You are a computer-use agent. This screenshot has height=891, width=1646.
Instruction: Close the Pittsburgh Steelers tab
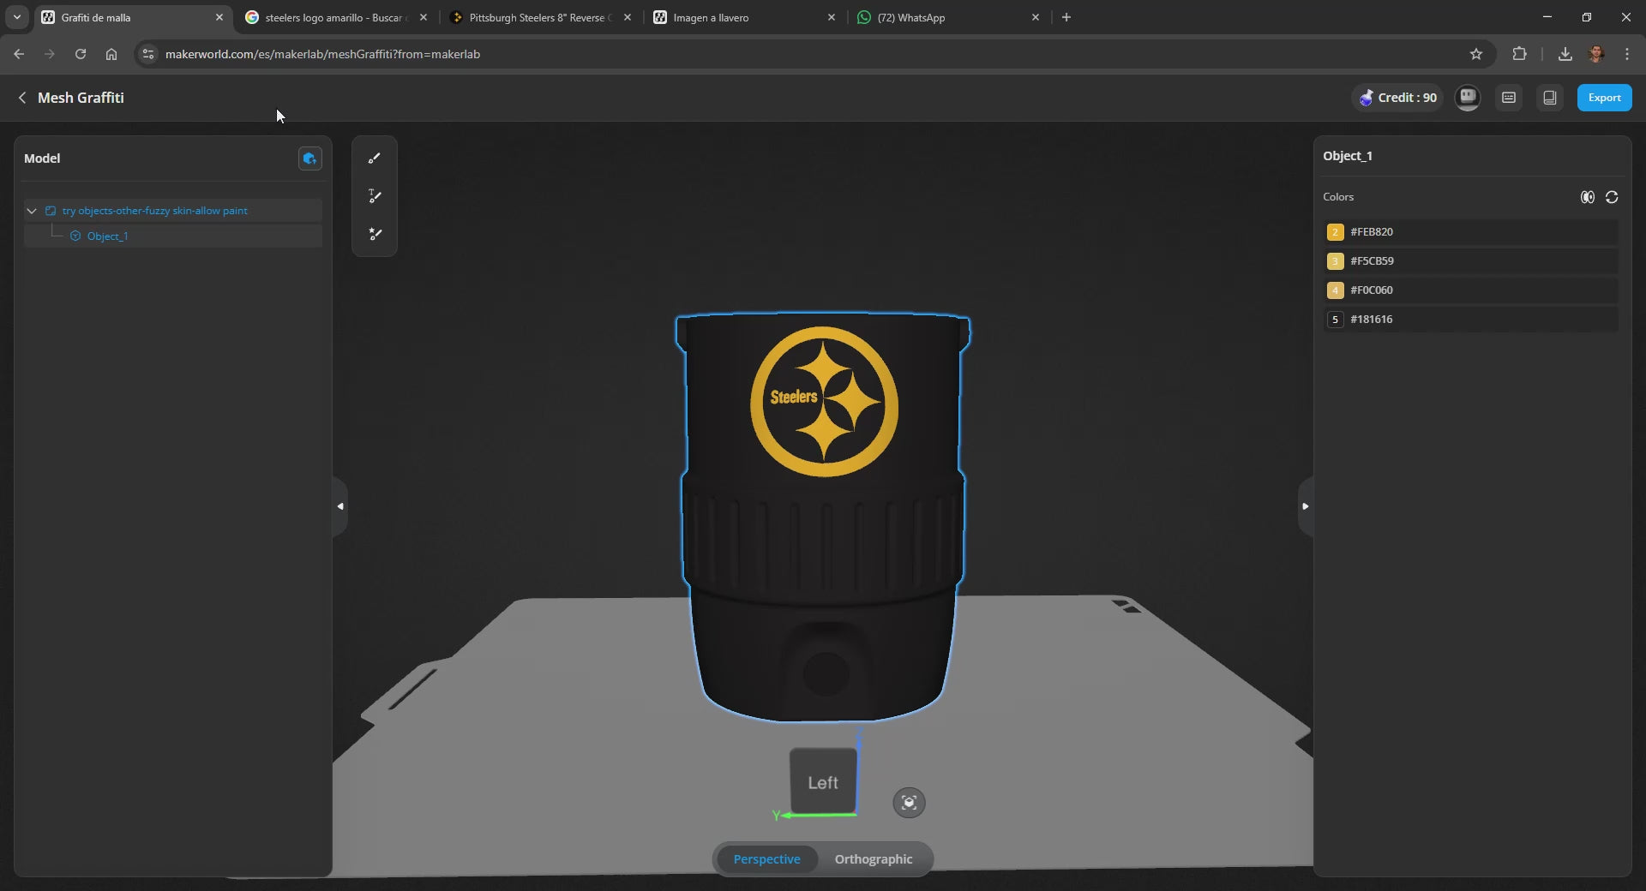(x=628, y=17)
